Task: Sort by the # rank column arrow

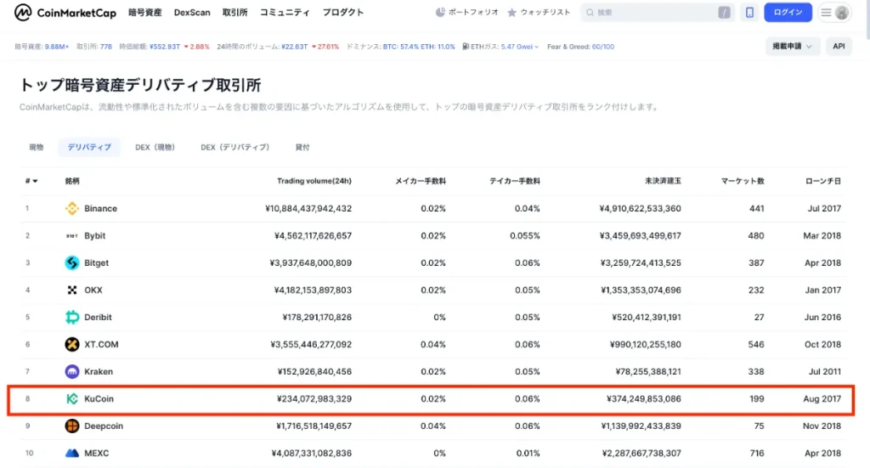Action: click(35, 181)
